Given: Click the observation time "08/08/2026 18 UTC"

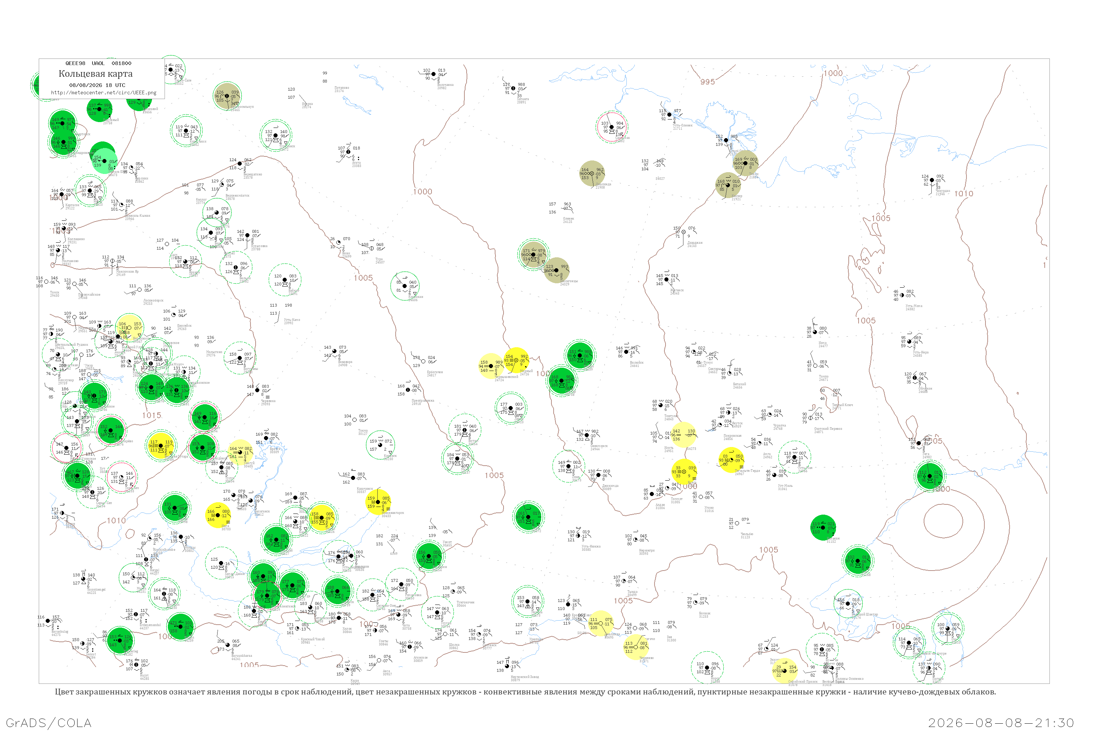Looking at the screenshot, I should pyautogui.click(x=97, y=85).
